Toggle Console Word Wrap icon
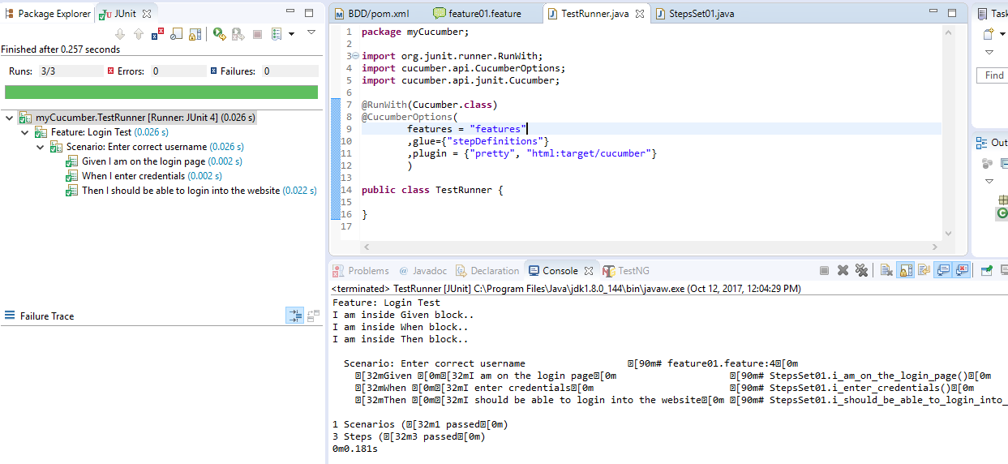 924,270
